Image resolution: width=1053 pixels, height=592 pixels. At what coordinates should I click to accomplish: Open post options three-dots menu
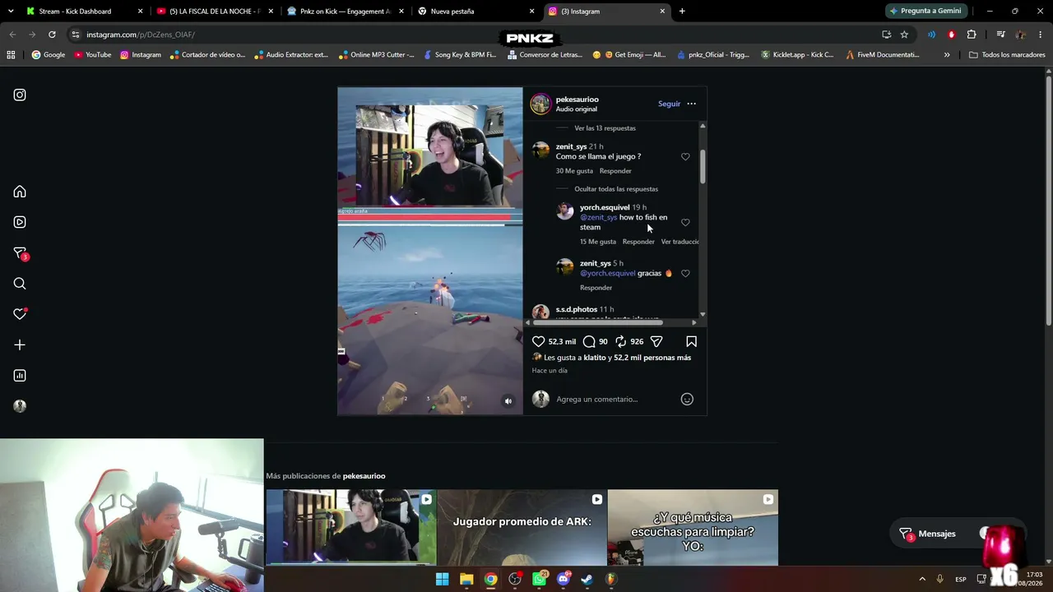click(691, 104)
